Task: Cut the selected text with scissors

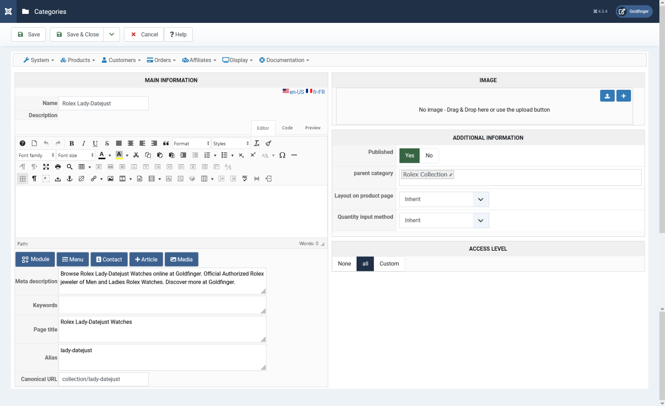Action: tap(136, 155)
